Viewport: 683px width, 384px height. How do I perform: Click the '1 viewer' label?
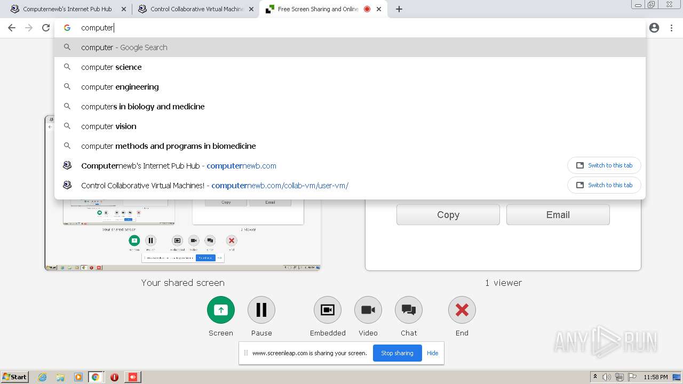503,283
